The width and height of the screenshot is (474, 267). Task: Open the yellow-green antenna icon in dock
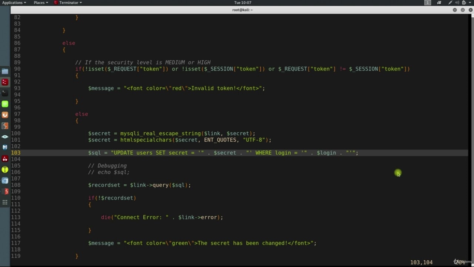point(5,169)
